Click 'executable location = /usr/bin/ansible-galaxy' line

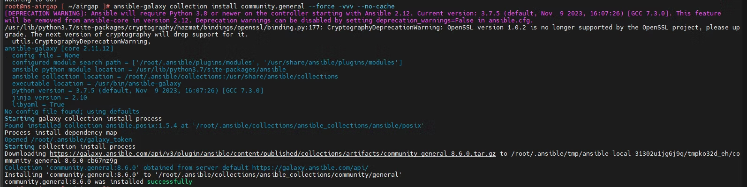96,84
